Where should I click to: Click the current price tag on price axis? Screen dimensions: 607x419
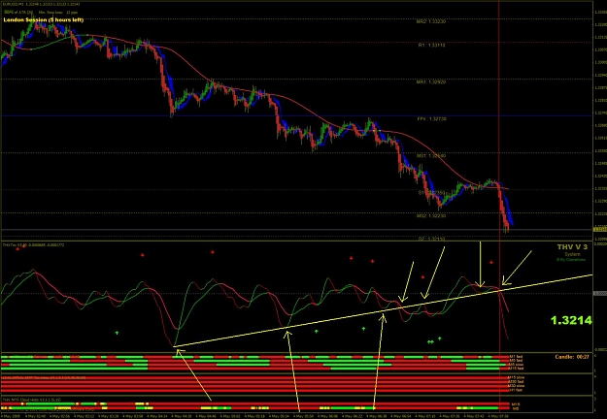click(599, 230)
